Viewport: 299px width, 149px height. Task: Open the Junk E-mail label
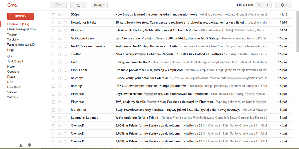coord(15,61)
